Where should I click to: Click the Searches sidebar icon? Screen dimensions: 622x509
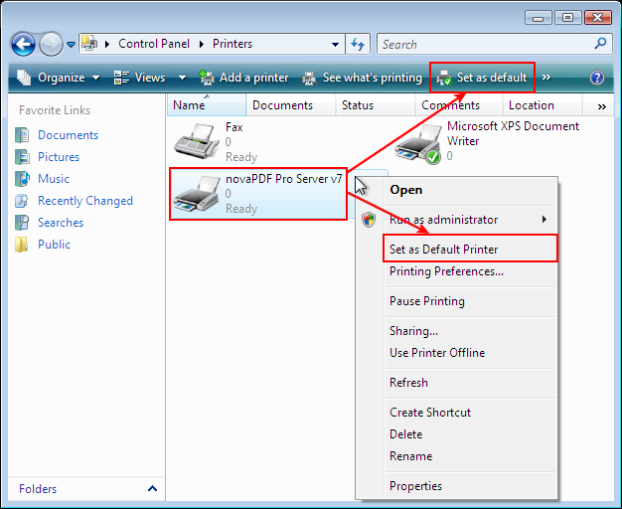22,223
